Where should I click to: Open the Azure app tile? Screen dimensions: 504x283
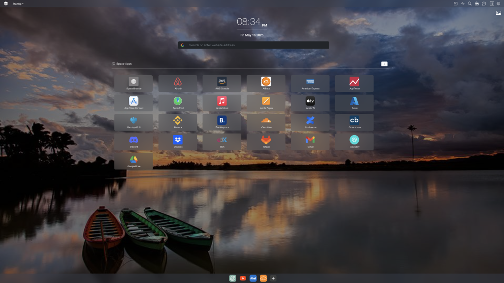click(x=354, y=103)
